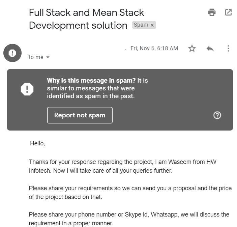Screen dimensions: 237x227
Task: Reply using the arrow icon
Action: [210, 49]
